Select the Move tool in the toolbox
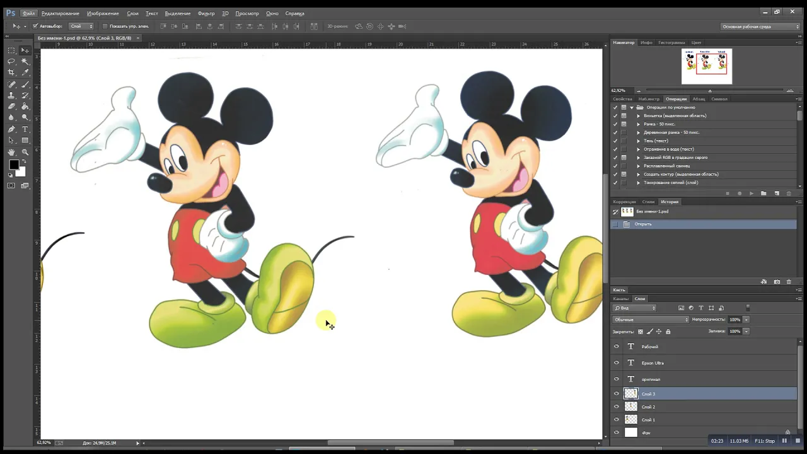This screenshot has height=454, width=807. tap(25, 50)
